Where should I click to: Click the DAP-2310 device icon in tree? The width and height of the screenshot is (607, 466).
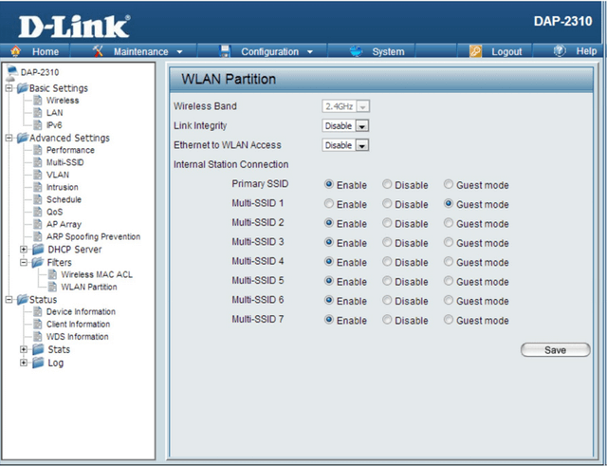11,73
